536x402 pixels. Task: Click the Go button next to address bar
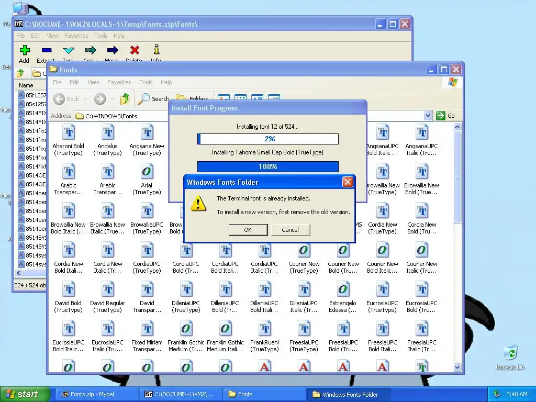(x=445, y=116)
